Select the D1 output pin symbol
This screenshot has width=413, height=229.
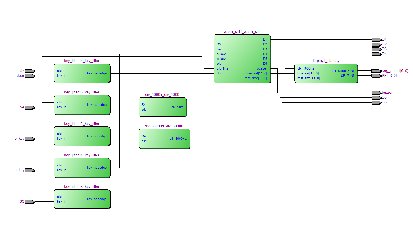coord(376,40)
